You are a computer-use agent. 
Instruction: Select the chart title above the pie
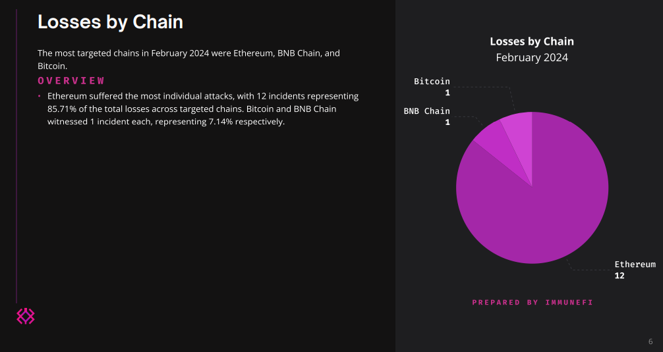tap(532, 41)
